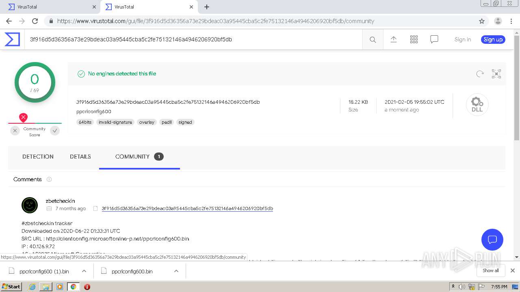
Task: Click the Sign in link
Action: point(463,39)
